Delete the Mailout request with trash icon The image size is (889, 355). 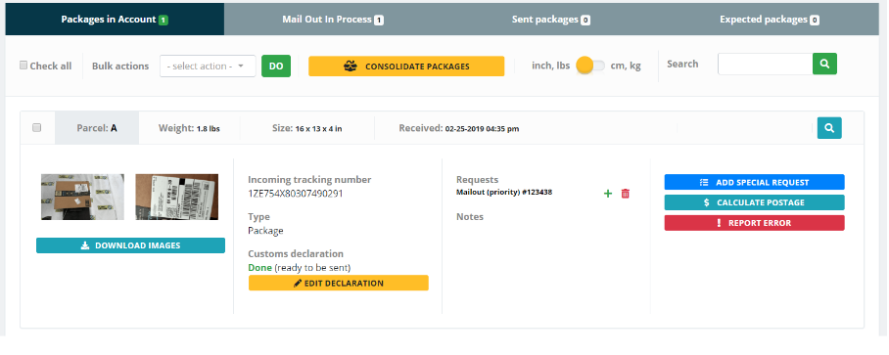click(626, 194)
